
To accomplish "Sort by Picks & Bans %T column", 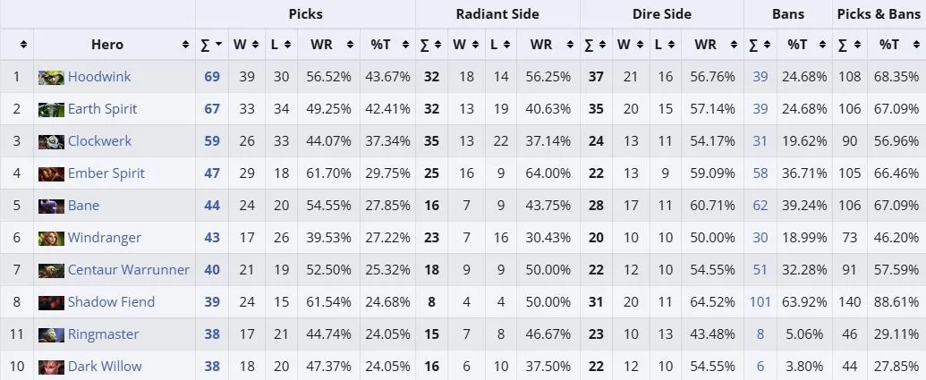I will pyautogui.click(x=896, y=44).
